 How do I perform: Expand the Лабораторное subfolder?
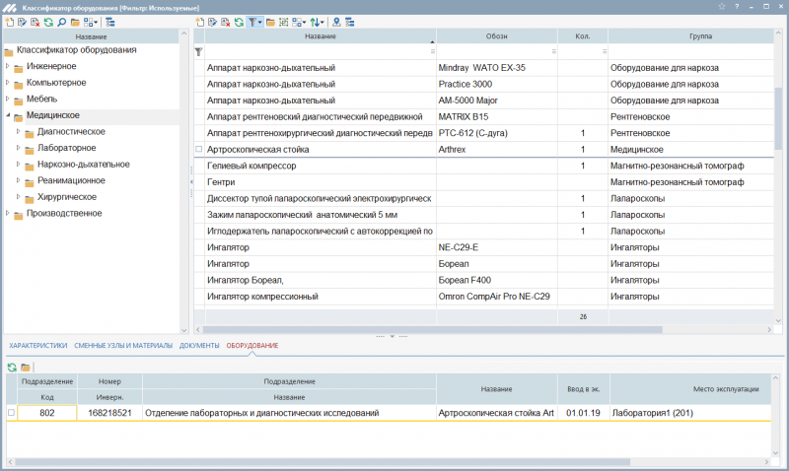click(x=18, y=148)
